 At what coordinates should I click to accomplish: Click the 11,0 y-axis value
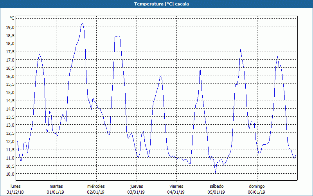pos(10,158)
